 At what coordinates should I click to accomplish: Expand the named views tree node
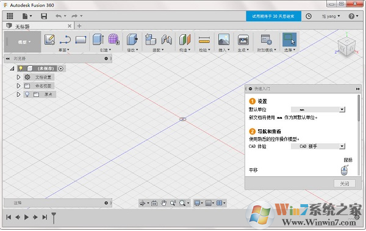coord(18,86)
